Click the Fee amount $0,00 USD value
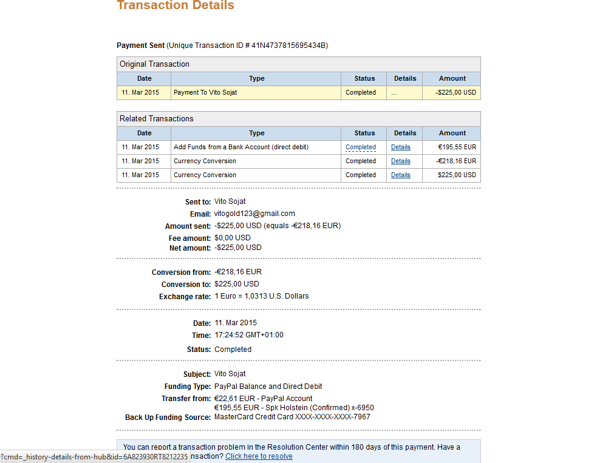 232,238
